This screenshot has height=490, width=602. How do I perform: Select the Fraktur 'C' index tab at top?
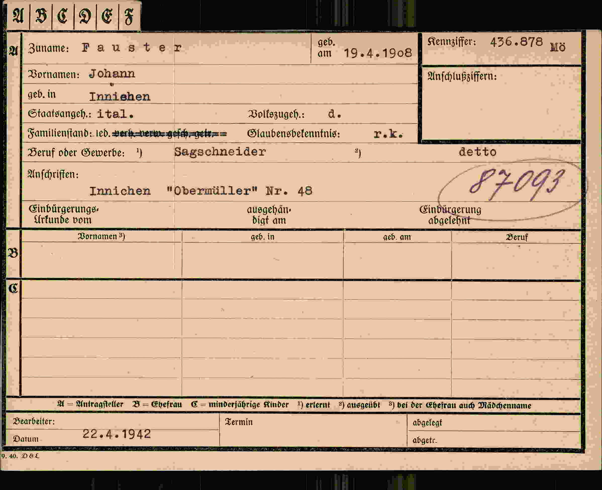63,16
